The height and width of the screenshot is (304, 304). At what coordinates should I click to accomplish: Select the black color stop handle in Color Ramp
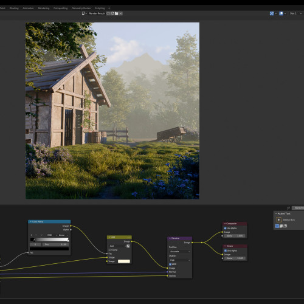(x=34, y=240)
